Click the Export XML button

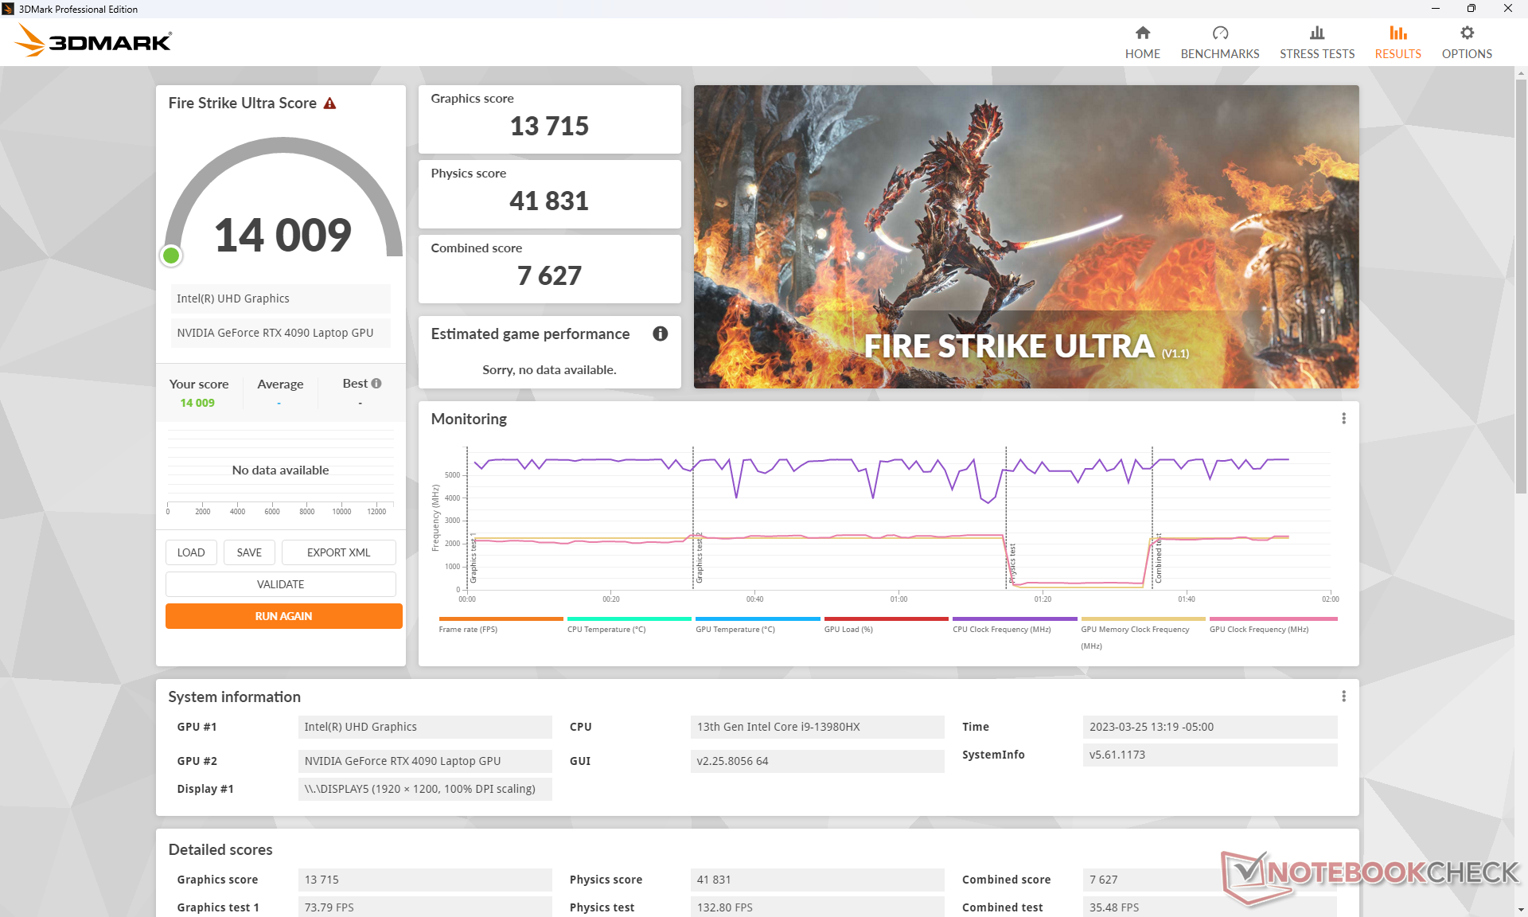(x=338, y=552)
